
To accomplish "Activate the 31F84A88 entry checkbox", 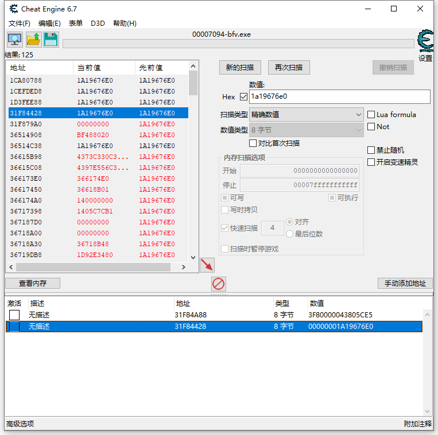I will coord(14,315).
